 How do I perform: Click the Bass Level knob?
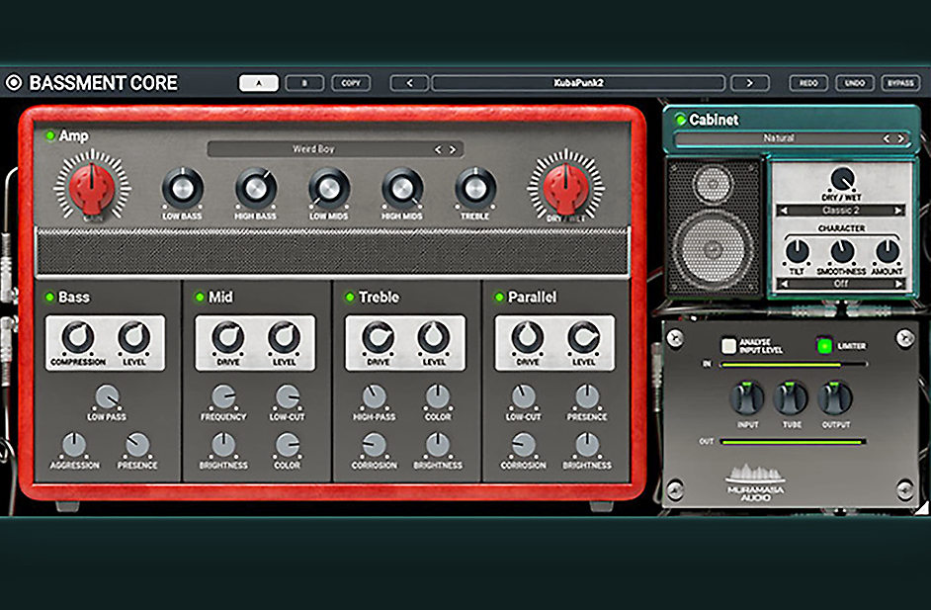point(134,337)
